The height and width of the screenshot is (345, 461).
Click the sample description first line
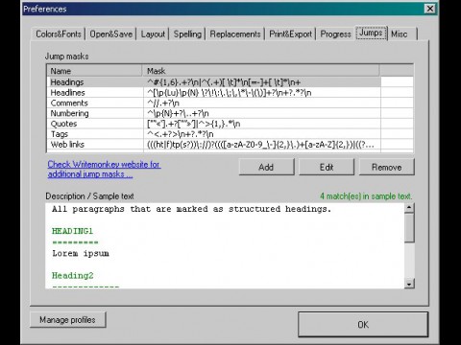coord(191,209)
